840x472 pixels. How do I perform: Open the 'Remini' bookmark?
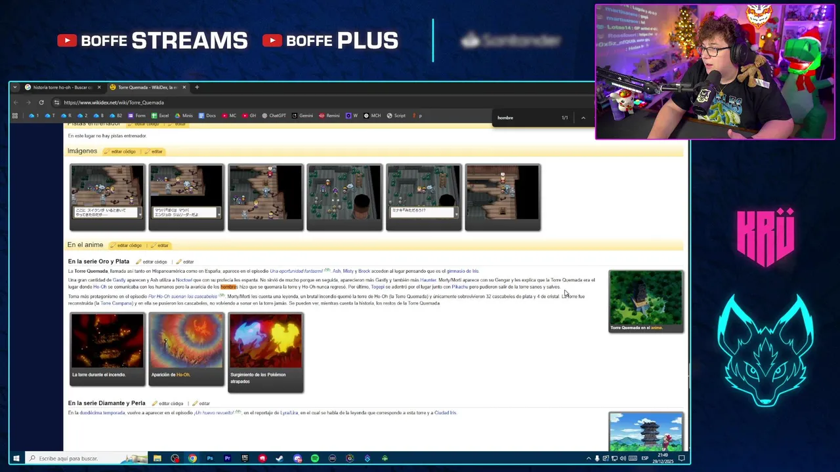(329, 115)
